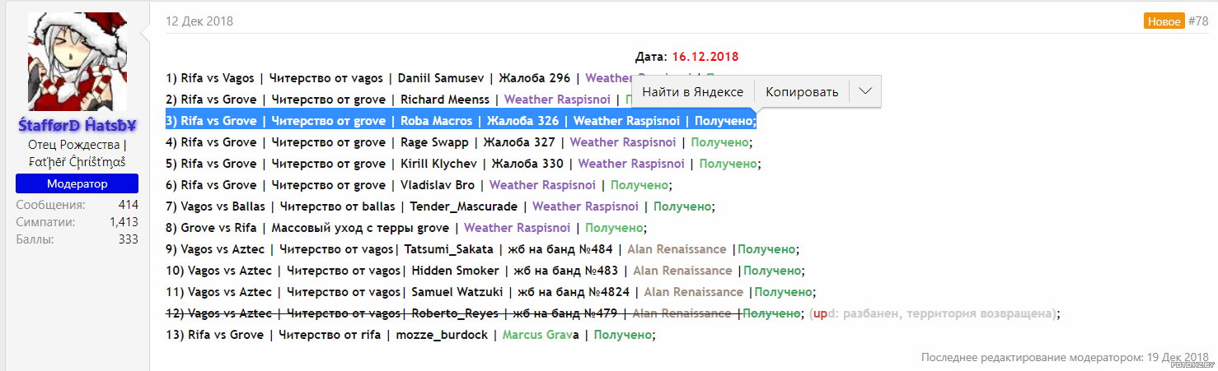Click 'Alan Renaissance' in line 9

[x=677, y=249]
